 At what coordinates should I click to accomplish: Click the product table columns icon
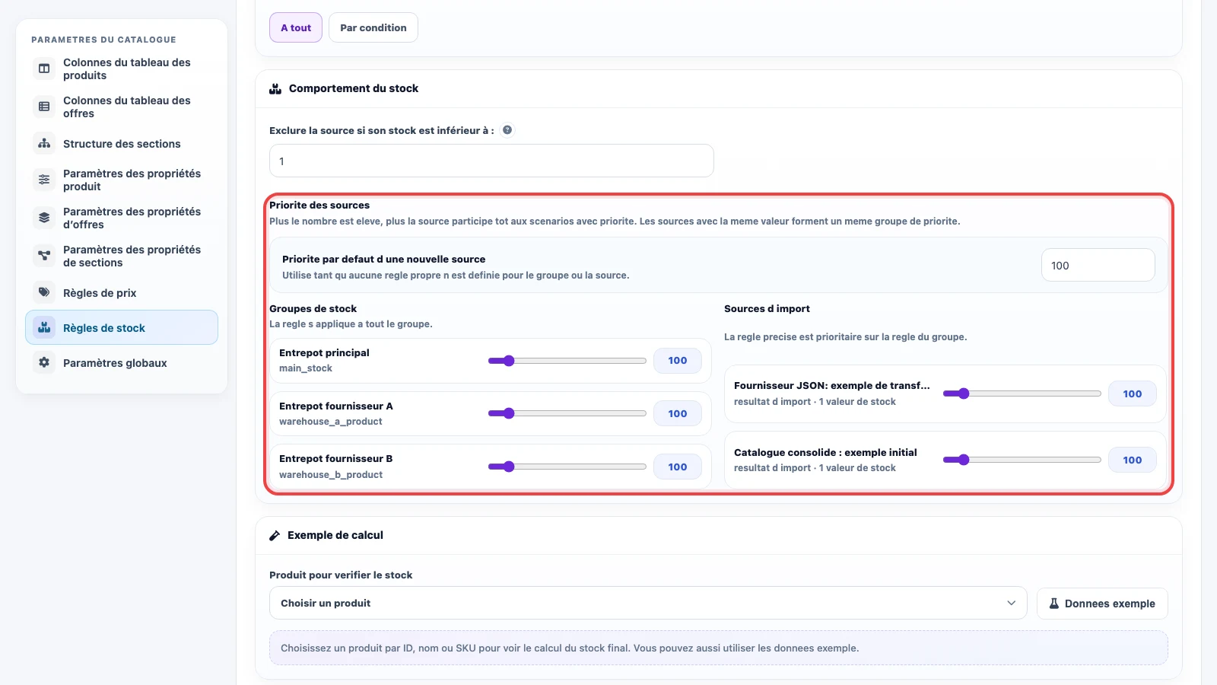pyautogui.click(x=44, y=68)
